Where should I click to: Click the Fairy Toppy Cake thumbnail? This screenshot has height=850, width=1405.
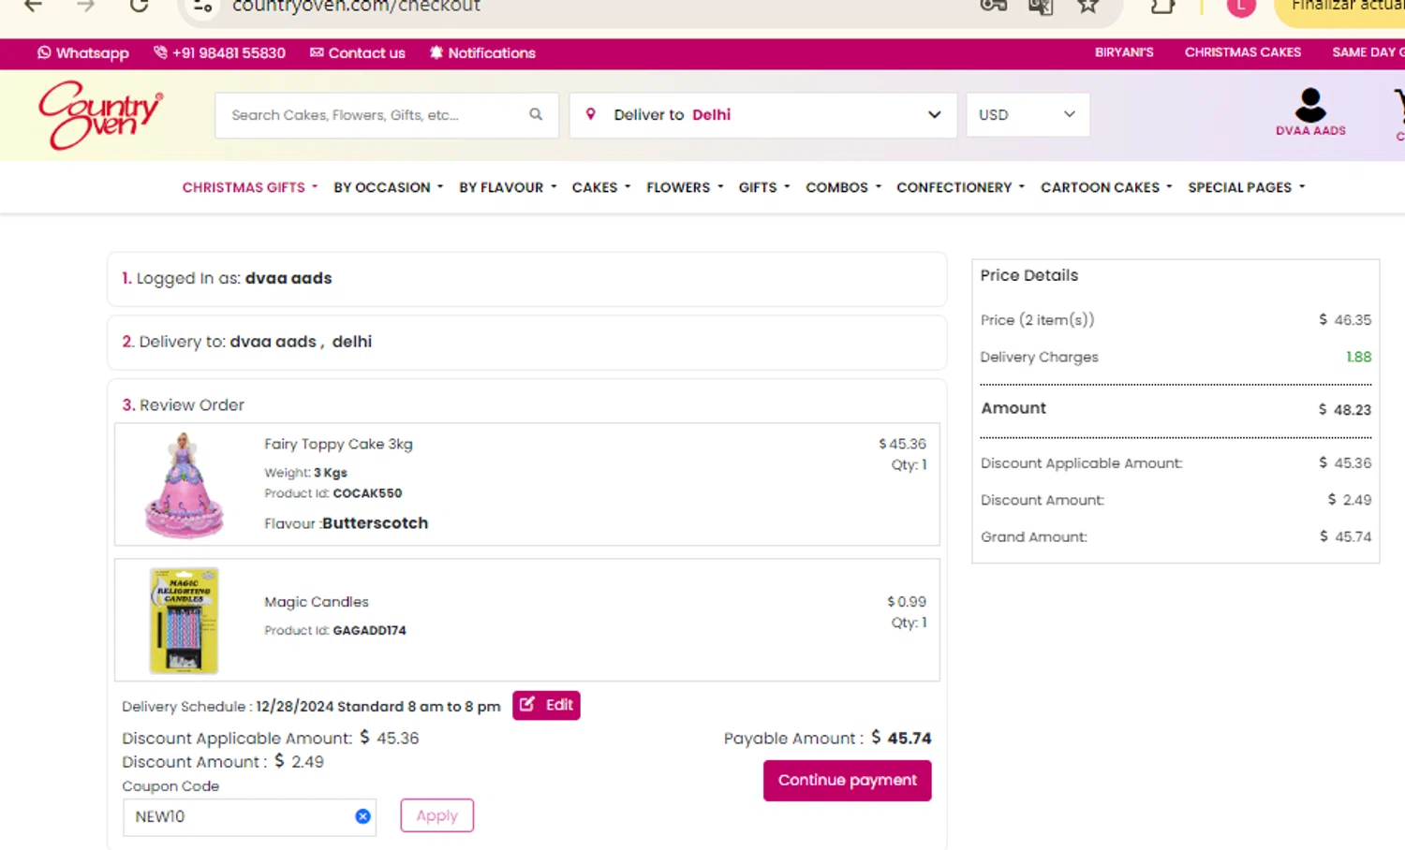click(x=185, y=485)
